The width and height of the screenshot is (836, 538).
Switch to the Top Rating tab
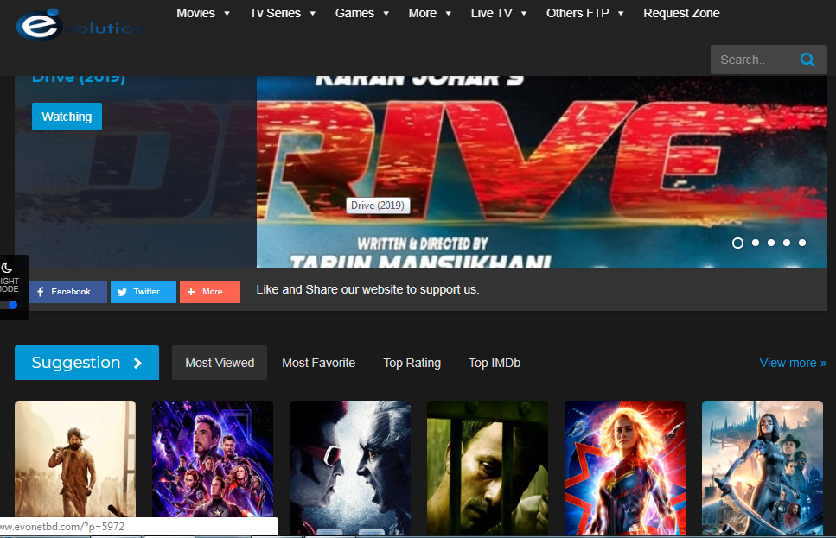(x=412, y=363)
